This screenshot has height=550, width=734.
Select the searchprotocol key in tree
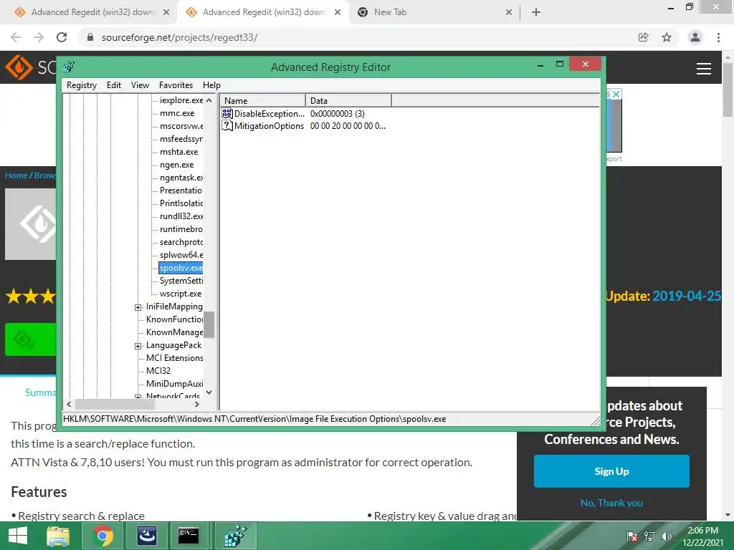181,242
